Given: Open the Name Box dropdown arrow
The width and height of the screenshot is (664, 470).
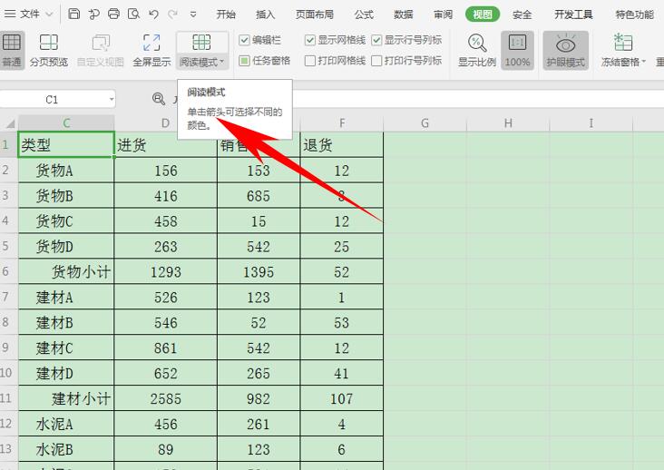Looking at the screenshot, I should 112,100.
